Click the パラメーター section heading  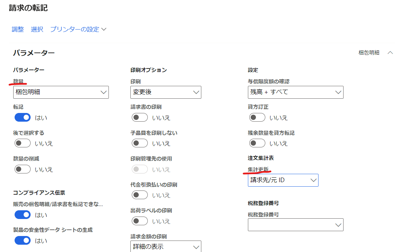[34, 53]
